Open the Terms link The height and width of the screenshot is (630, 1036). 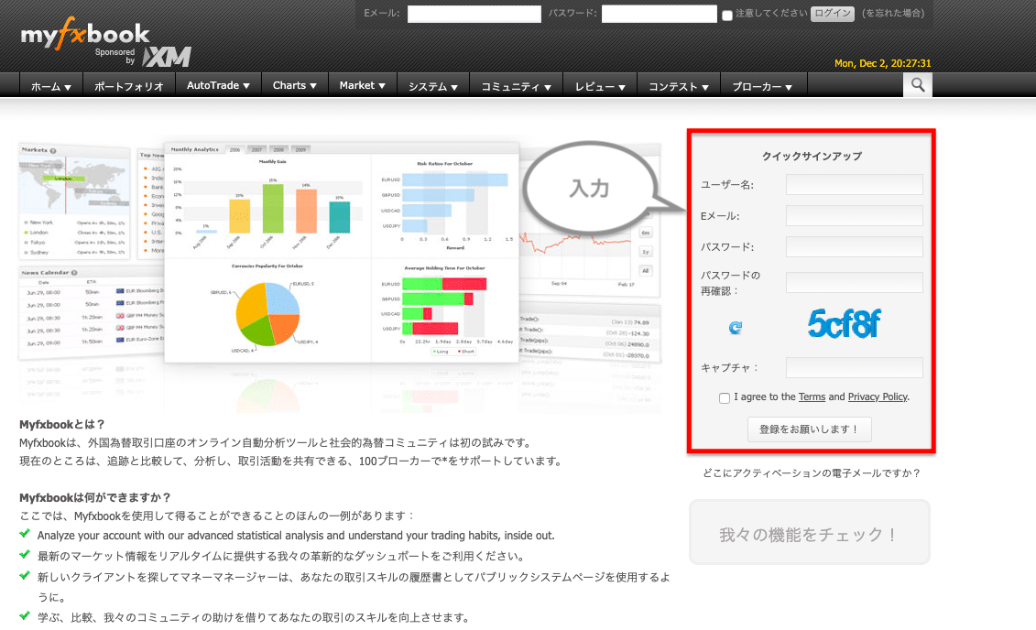(x=812, y=396)
